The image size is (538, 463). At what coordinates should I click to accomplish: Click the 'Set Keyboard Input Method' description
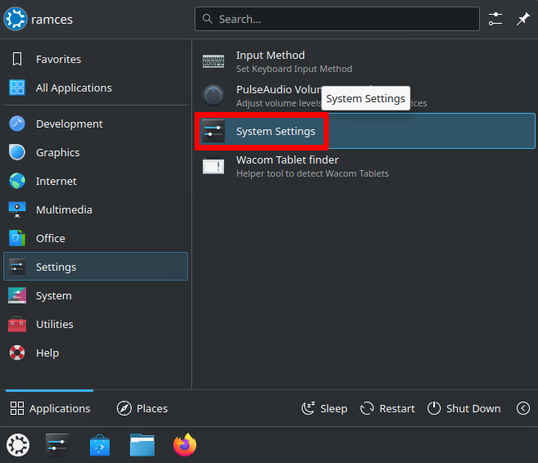(294, 69)
